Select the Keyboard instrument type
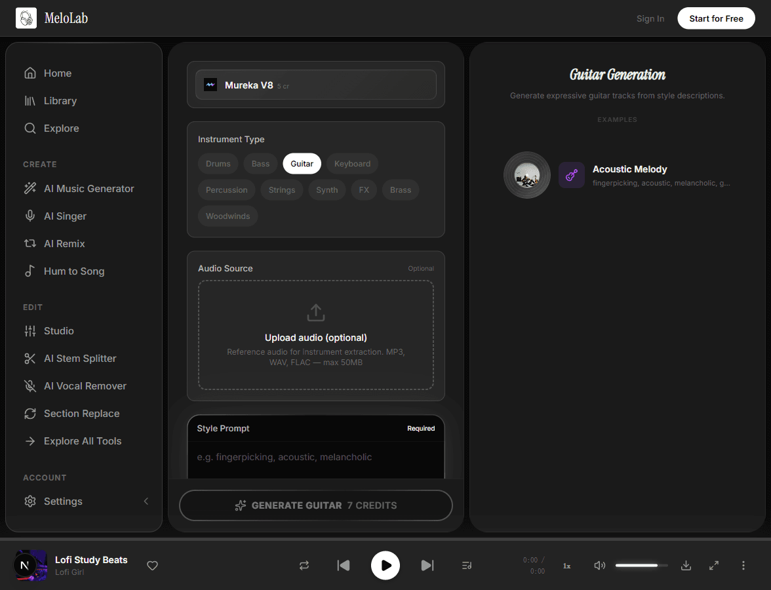The width and height of the screenshot is (771, 590). click(352, 164)
